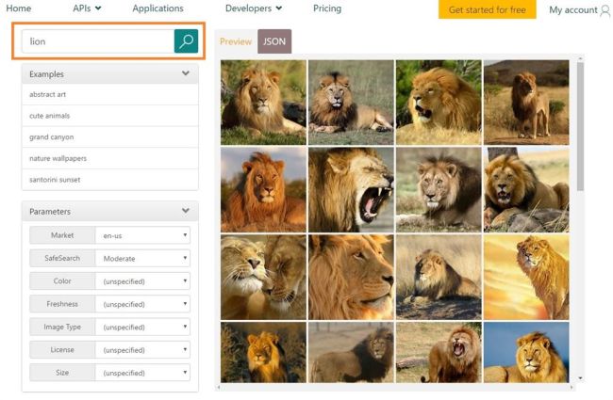
Task: Select the santorini sunset example query
Action: click(109, 180)
